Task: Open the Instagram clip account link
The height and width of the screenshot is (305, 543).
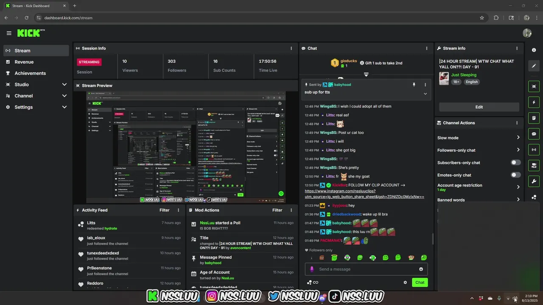Action: tap(364, 194)
